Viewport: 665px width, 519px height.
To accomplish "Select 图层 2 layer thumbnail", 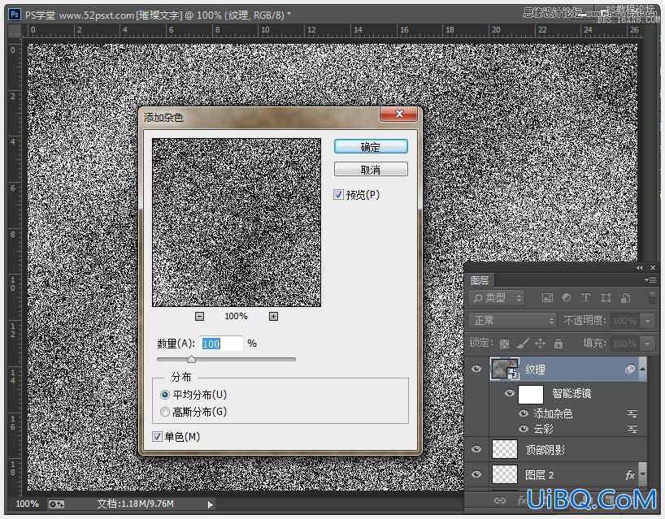I will tap(505, 474).
